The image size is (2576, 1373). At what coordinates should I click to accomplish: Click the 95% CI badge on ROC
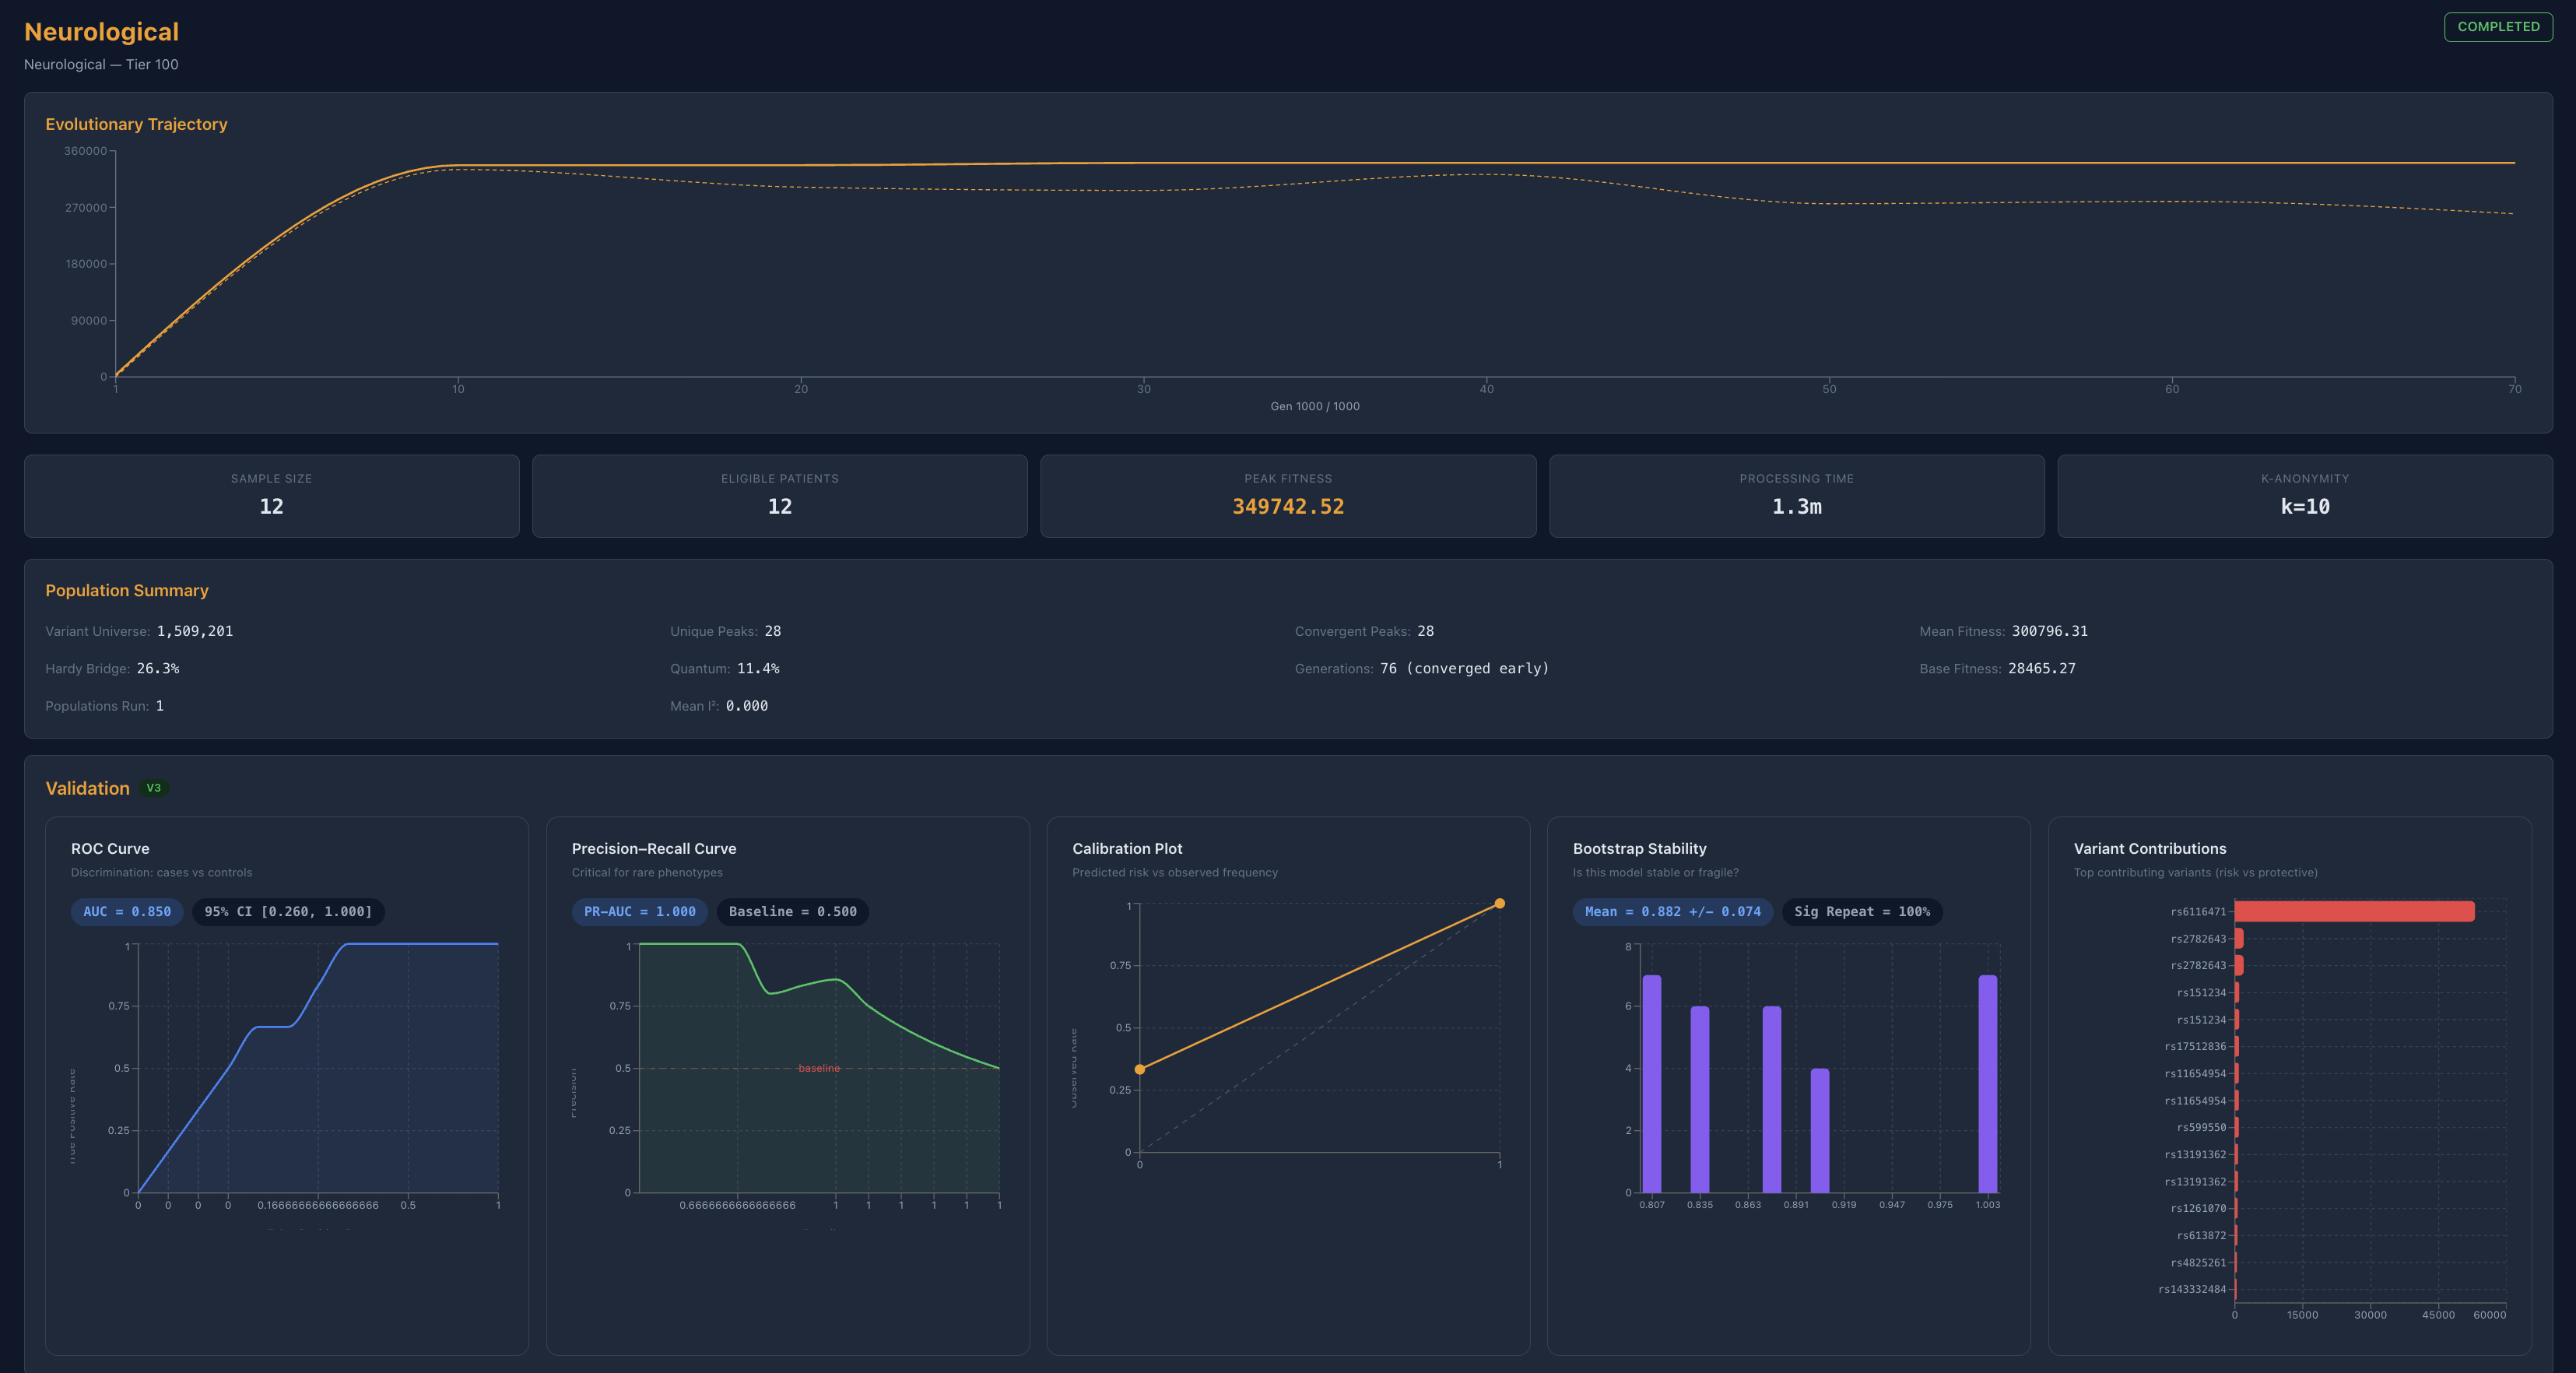pyautogui.click(x=288, y=911)
